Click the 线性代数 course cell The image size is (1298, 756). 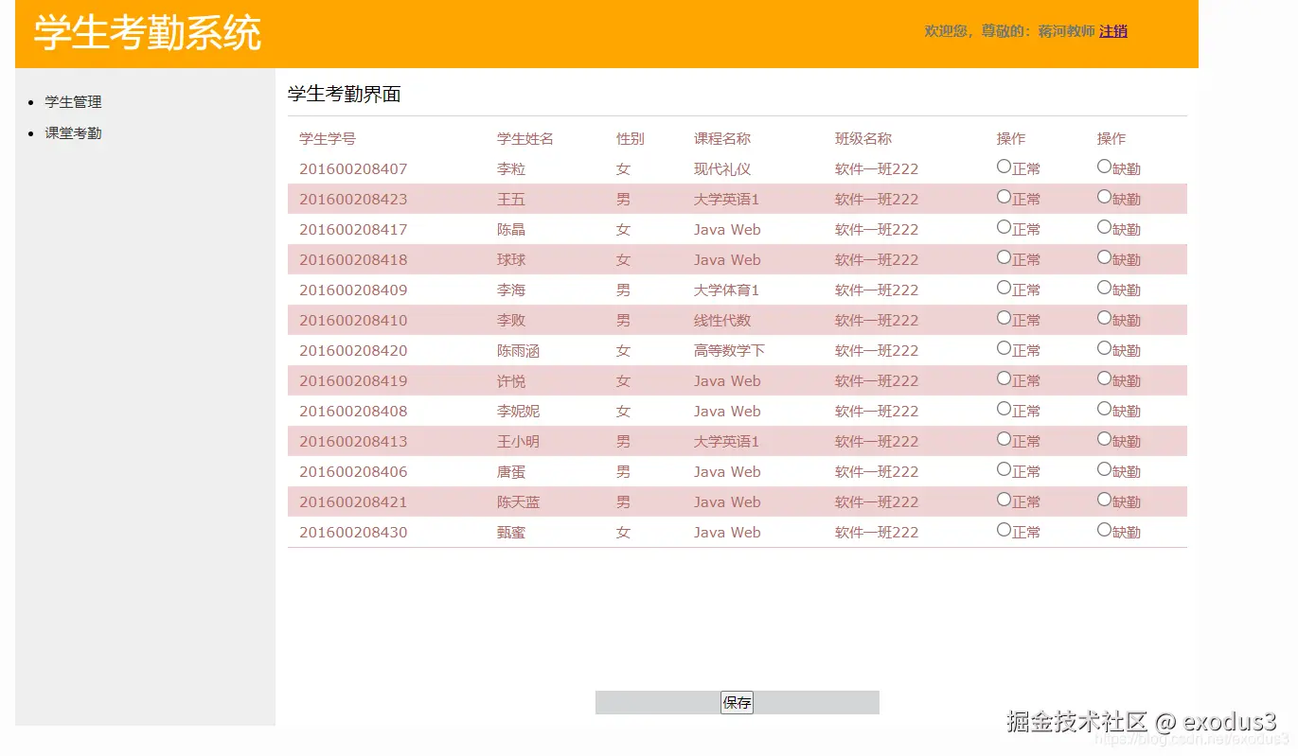[x=722, y=321]
